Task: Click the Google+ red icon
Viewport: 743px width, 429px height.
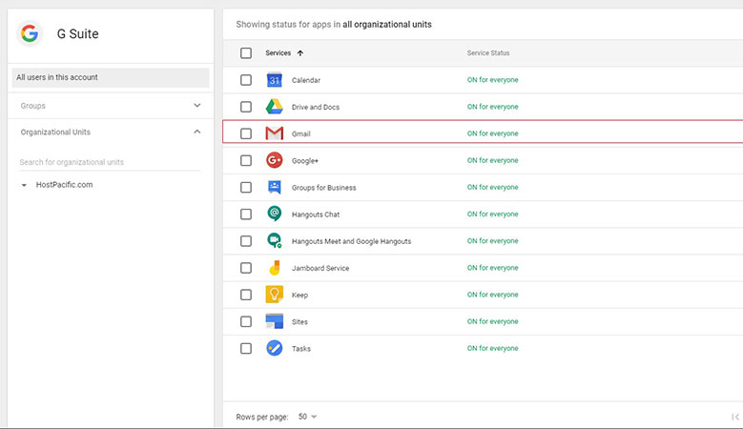Action: tap(275, 160)
